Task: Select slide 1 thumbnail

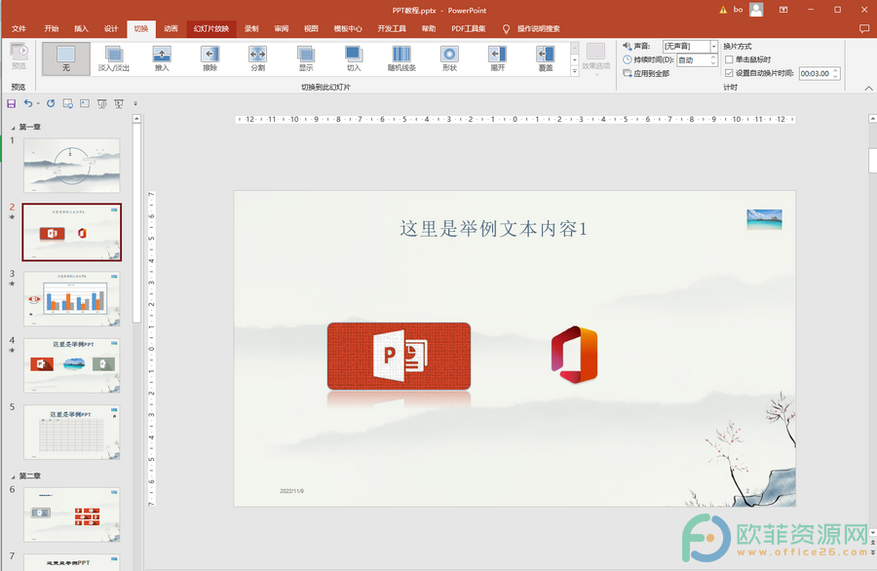Action: [71, 166]
